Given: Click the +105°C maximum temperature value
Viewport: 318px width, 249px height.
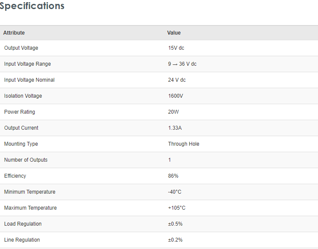Looking at the screenshot, I should pyautogui.click(x=177, y=208).
